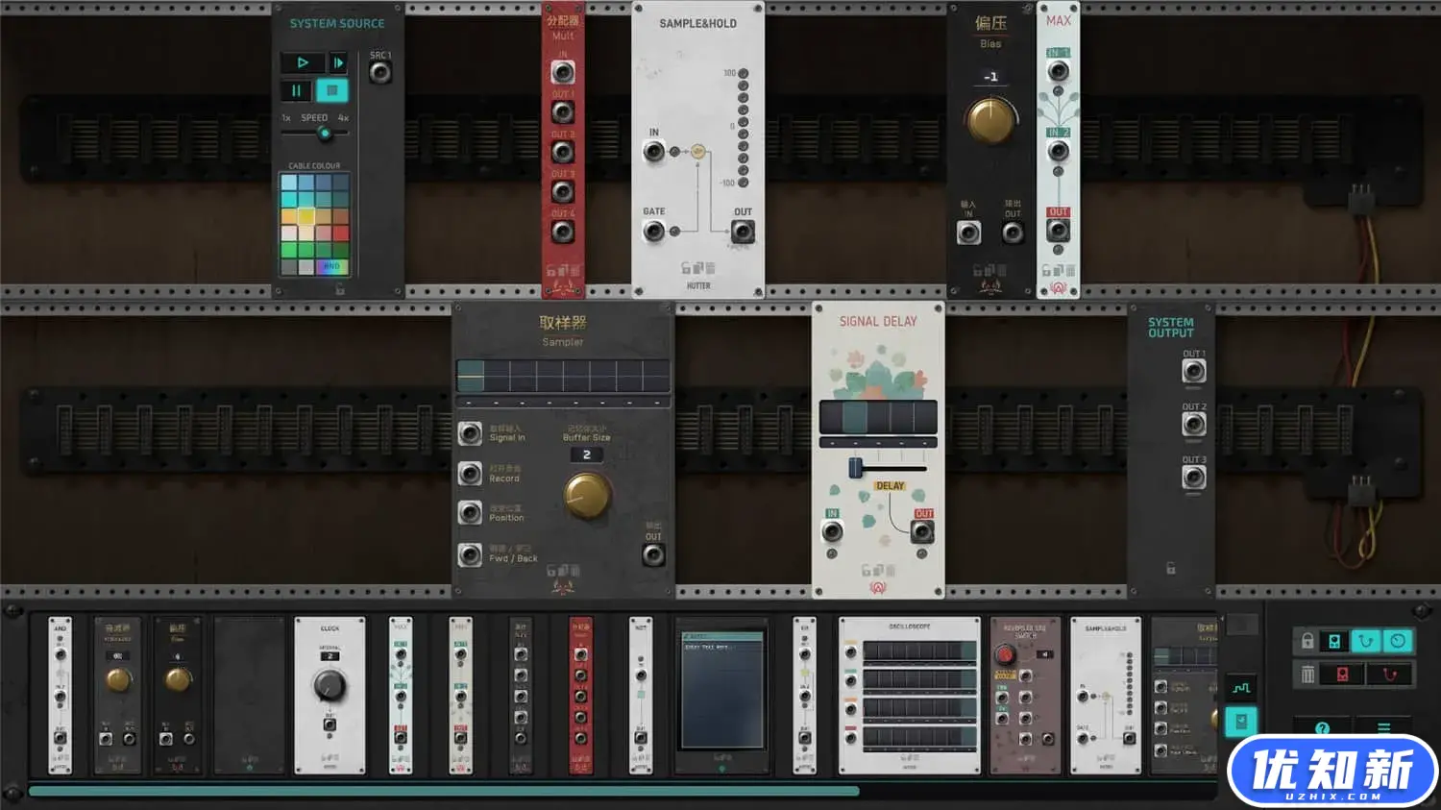Pick the CLOCK module from the tray
The image size is (1441, 810).
pyautogui.click(x=330, y=695)
